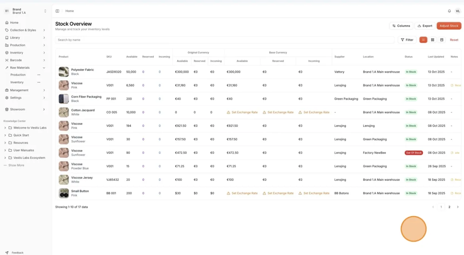This screenshot has height=255, width=464.
Task: Click the Factory NewBee location cell
Action: pos(374,153)
